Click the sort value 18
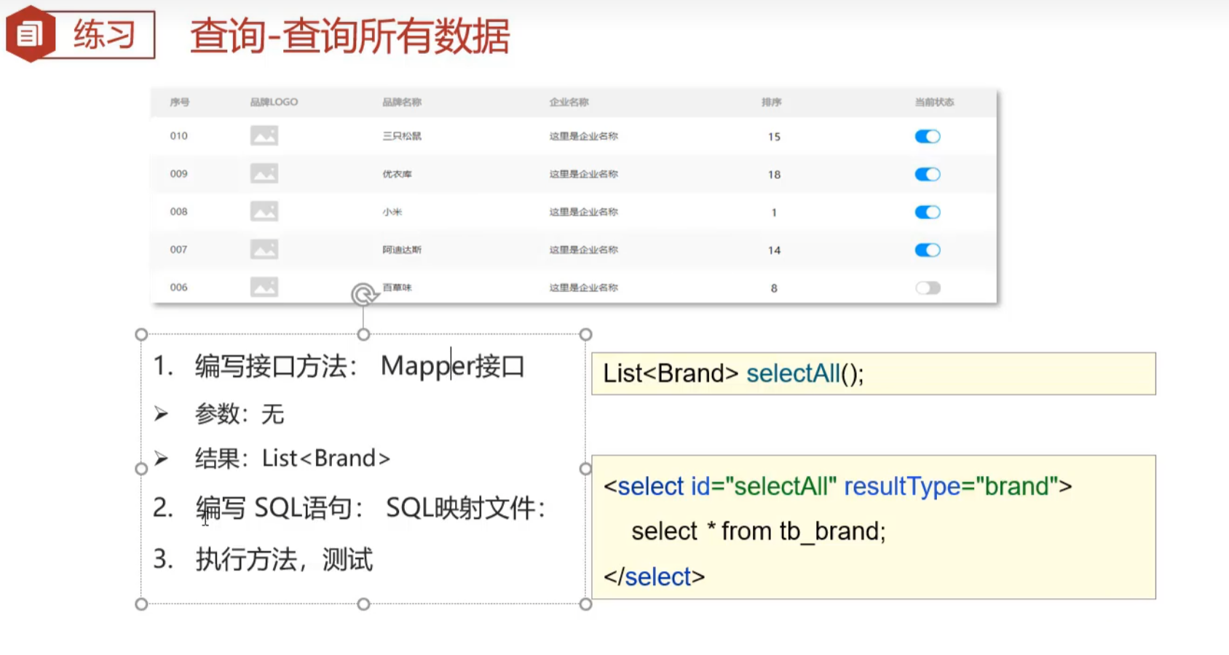1229x655 pixels. click(x=774, y=175)
